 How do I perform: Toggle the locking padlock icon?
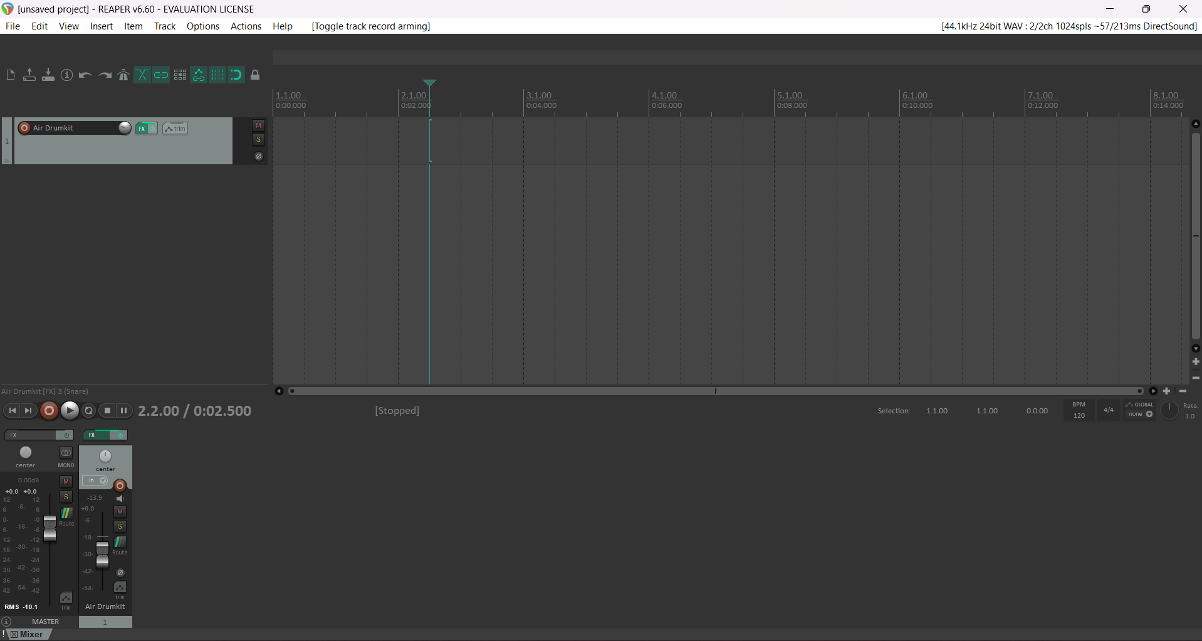(x=255, y=75)
